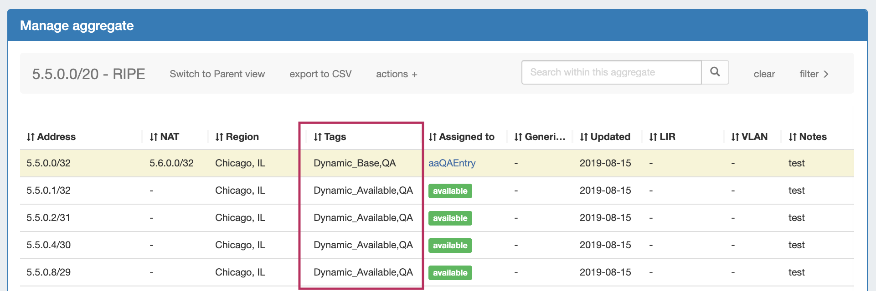
Task: Sort table by Updated column
Action: tap(605, 137)
